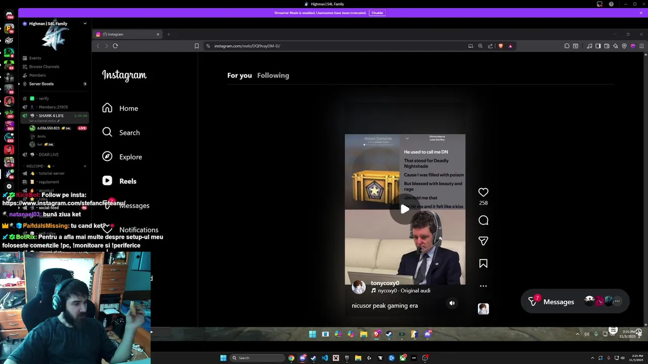
Task: Share page icon in address bar
Action: [x=490, y=46]
